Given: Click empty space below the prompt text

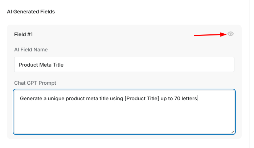Looking at the screenshot, I should click(x=124, y=118).
